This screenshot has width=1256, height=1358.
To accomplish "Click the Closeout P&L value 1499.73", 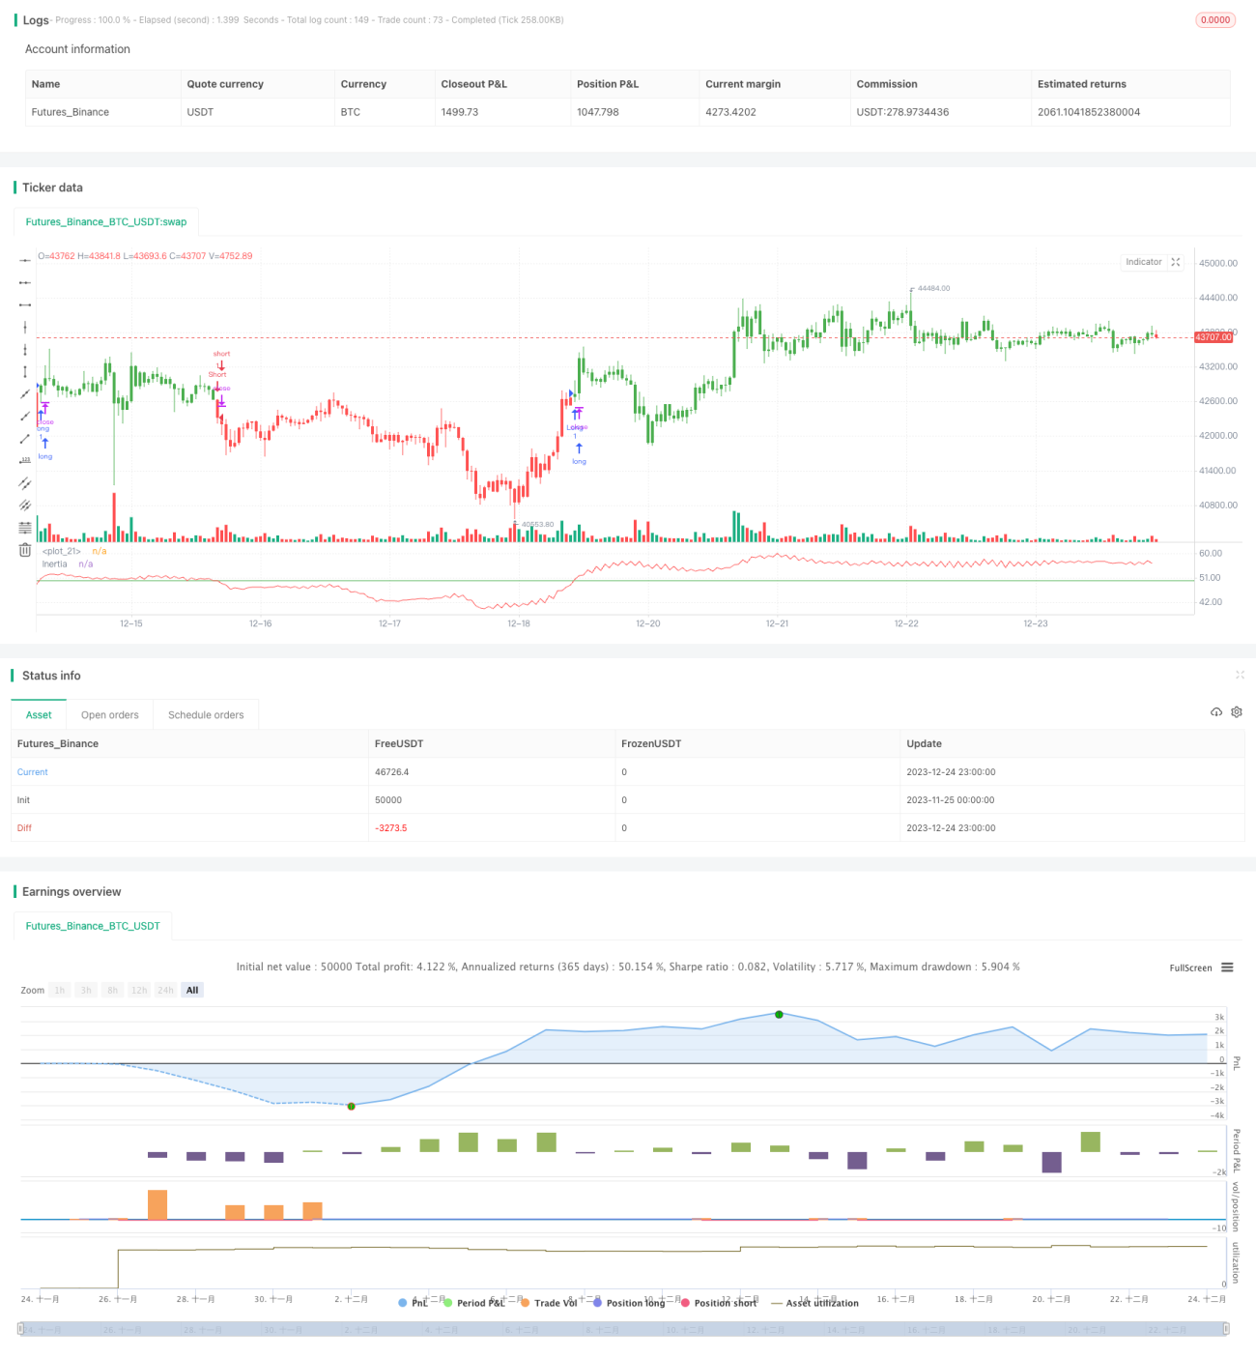I will (460, 112).
